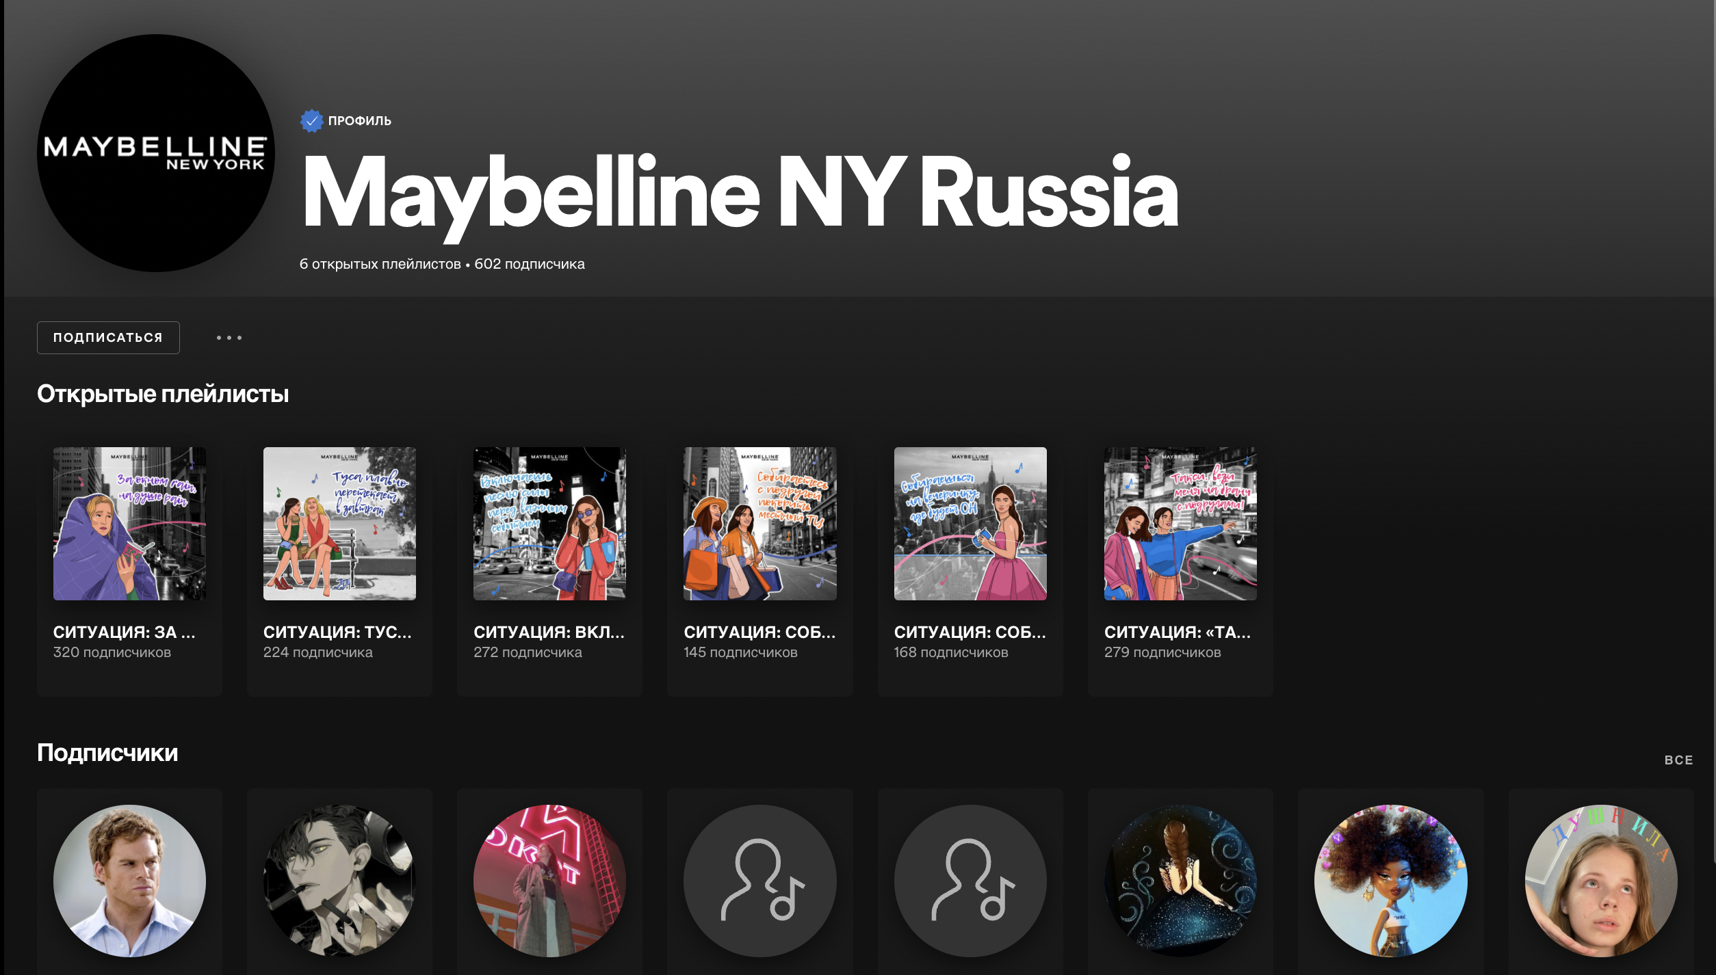1716x975 pixels.
Task: Open playlist cover with girl in red coat
Action: (x=549, y=524)
